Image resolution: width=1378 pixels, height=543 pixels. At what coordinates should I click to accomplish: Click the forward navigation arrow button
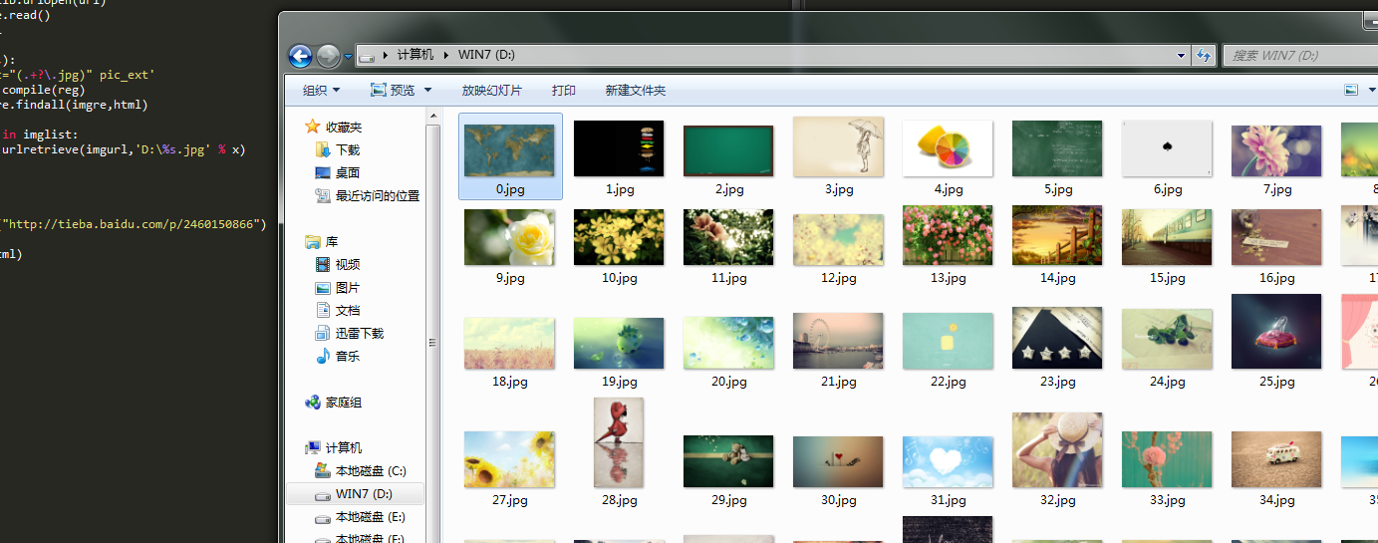coord(328,56)
